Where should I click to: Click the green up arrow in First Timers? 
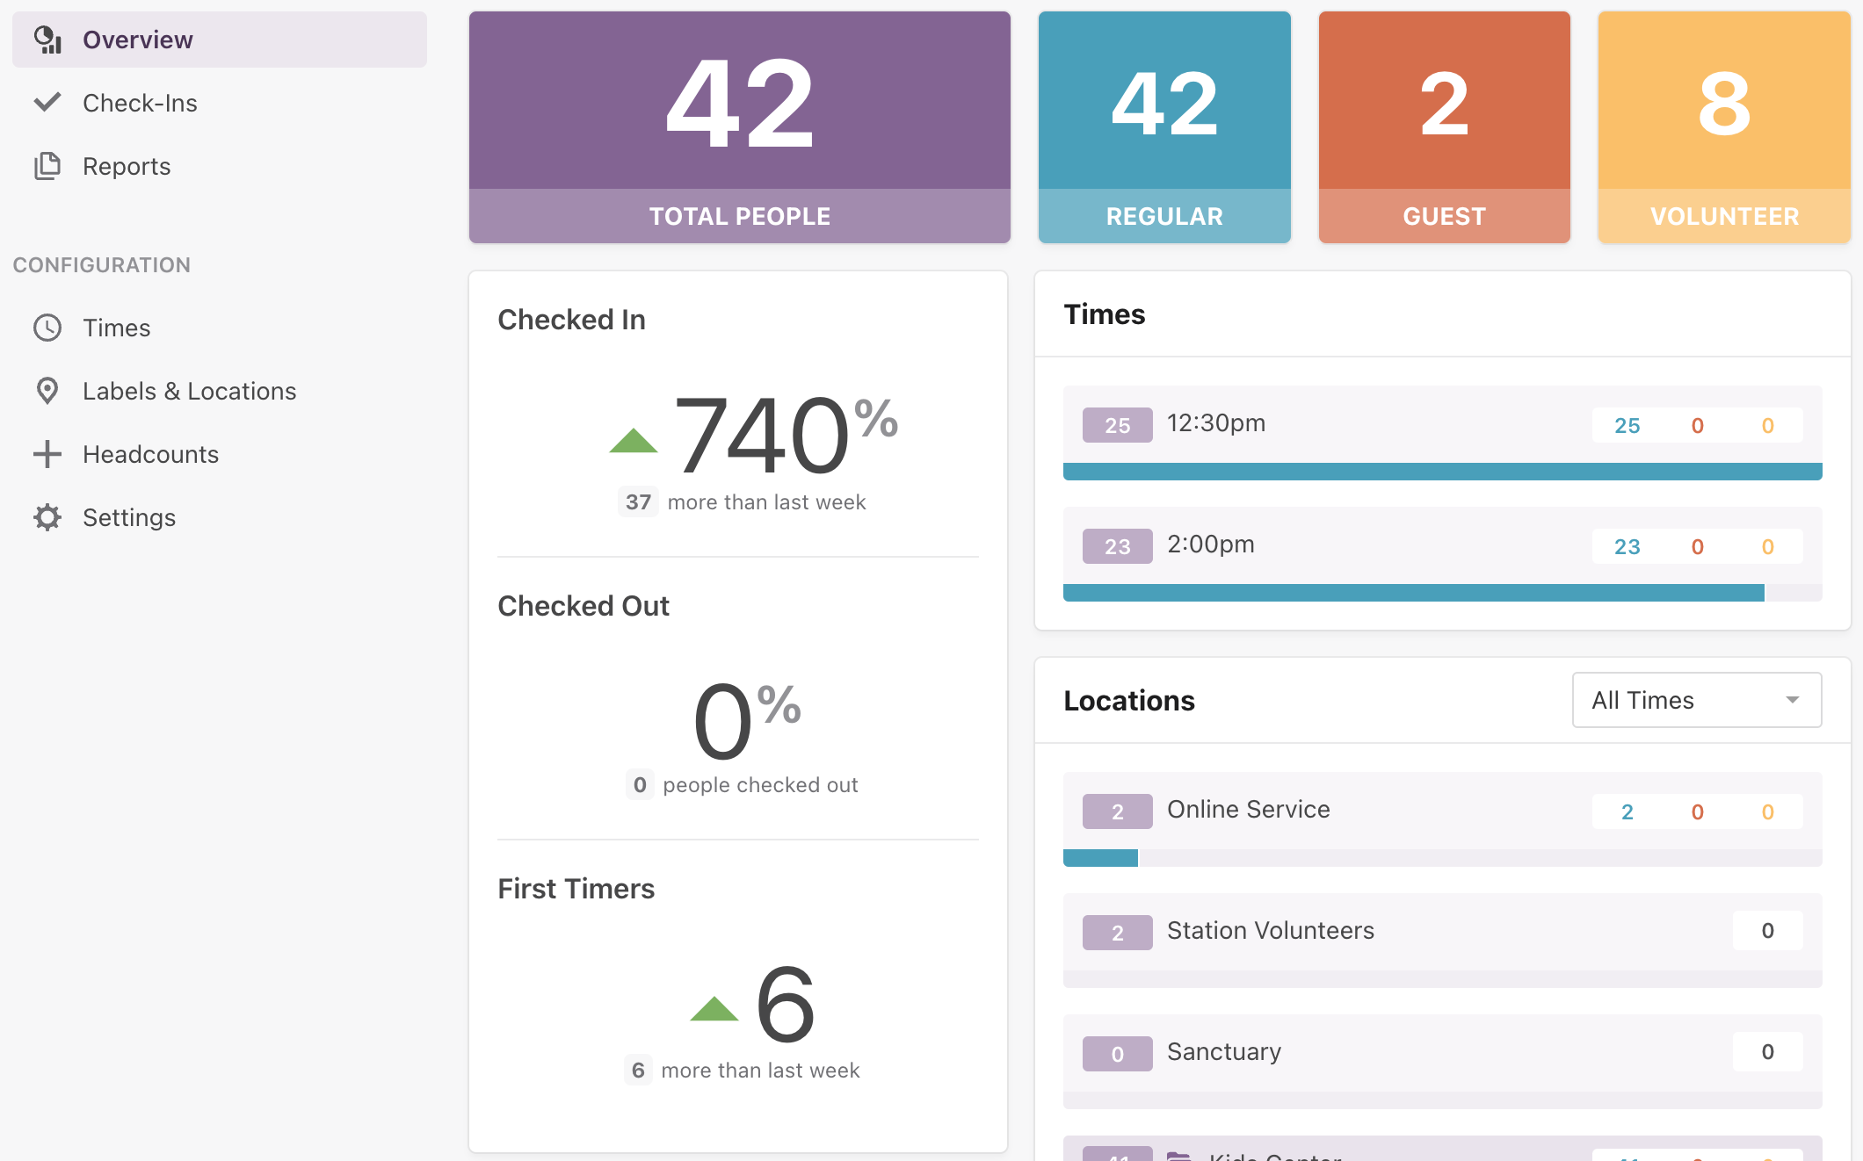click(x=714, y=1008)
